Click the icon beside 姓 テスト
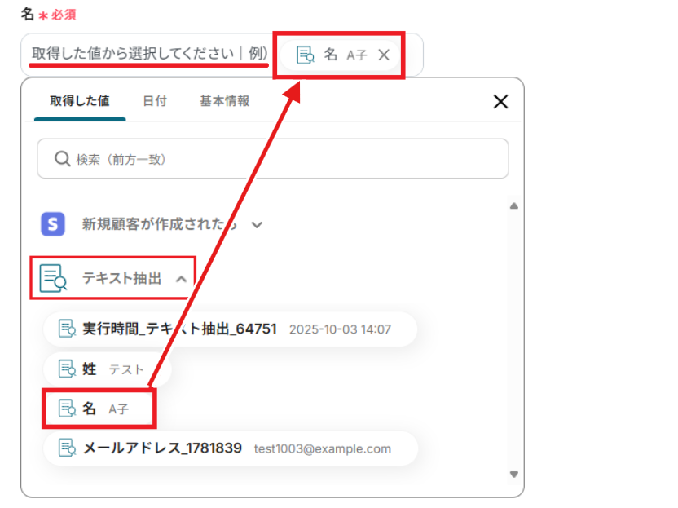678x508 pixels. pyautogui.click(x=67, y=369)
